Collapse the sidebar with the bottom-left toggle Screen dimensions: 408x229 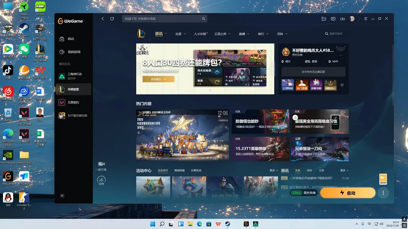point(62,195)
